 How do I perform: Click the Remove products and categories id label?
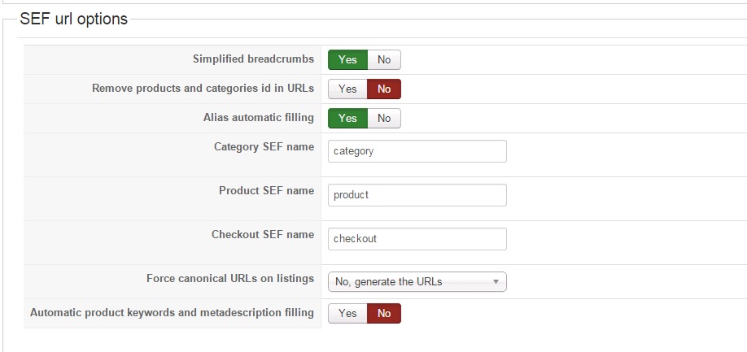(203, 89)
